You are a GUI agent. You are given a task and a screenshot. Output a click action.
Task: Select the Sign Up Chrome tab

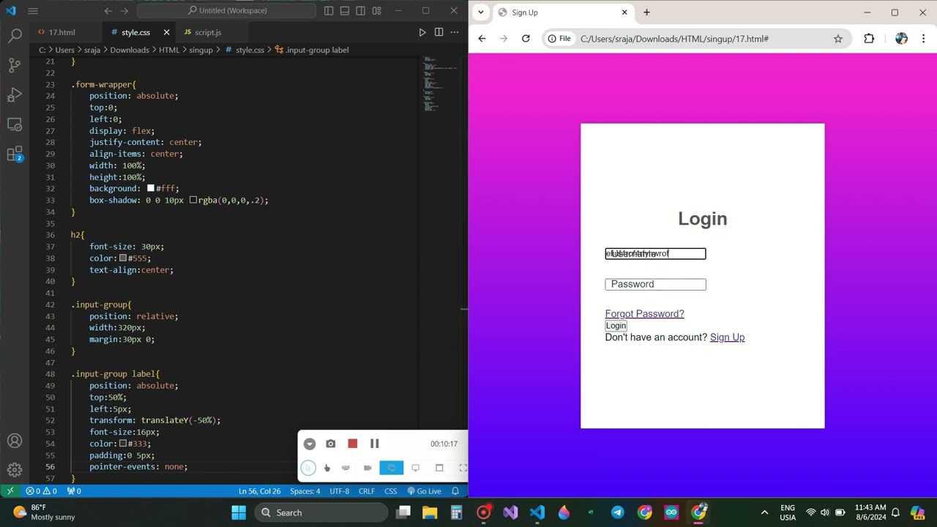pos(562,12)
